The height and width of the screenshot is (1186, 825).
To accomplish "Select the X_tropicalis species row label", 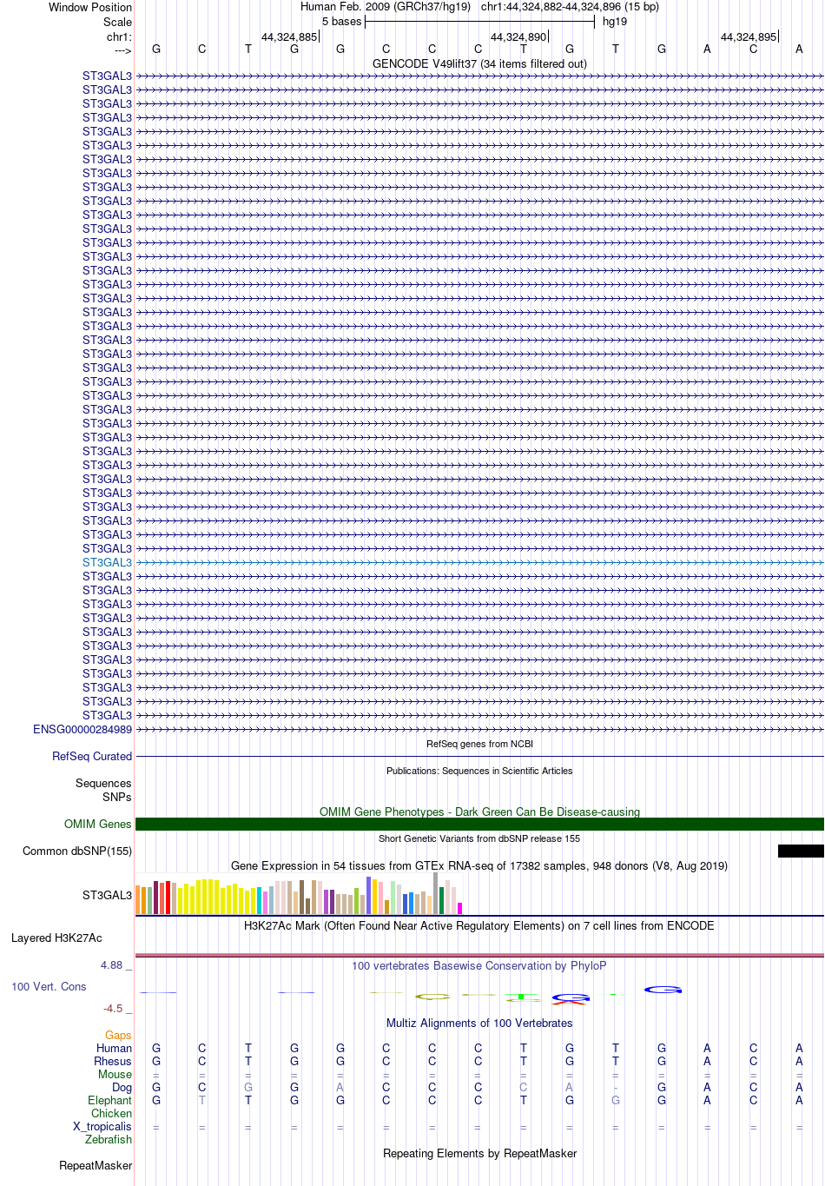I will pos(102,1126).
